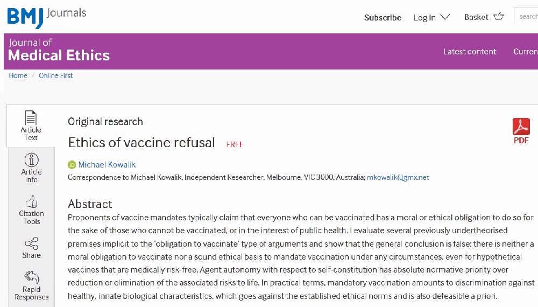The height and width of the screenshot is (307, 538).
Task: Open the Latest content menu
Action: coord(469,52)
